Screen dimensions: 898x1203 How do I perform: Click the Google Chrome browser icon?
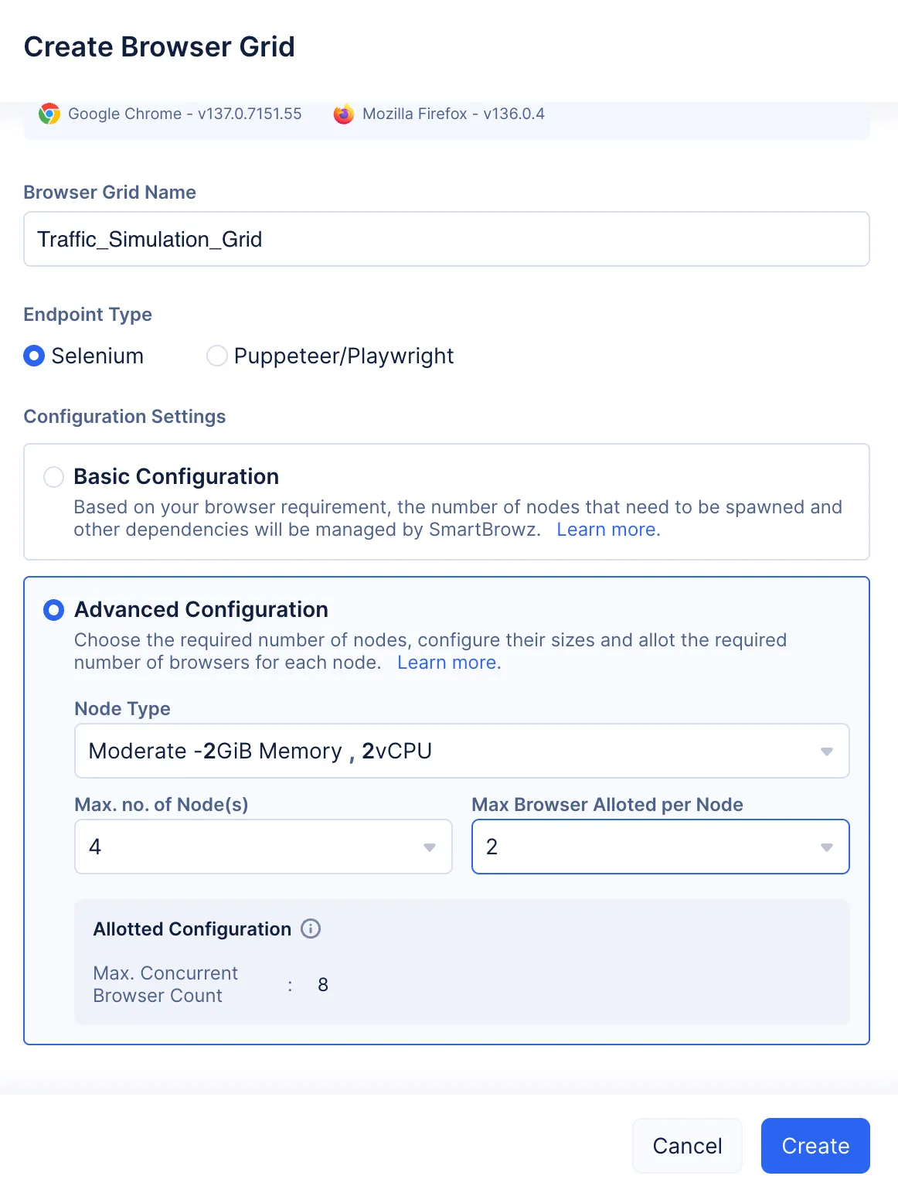pos(49,114)
